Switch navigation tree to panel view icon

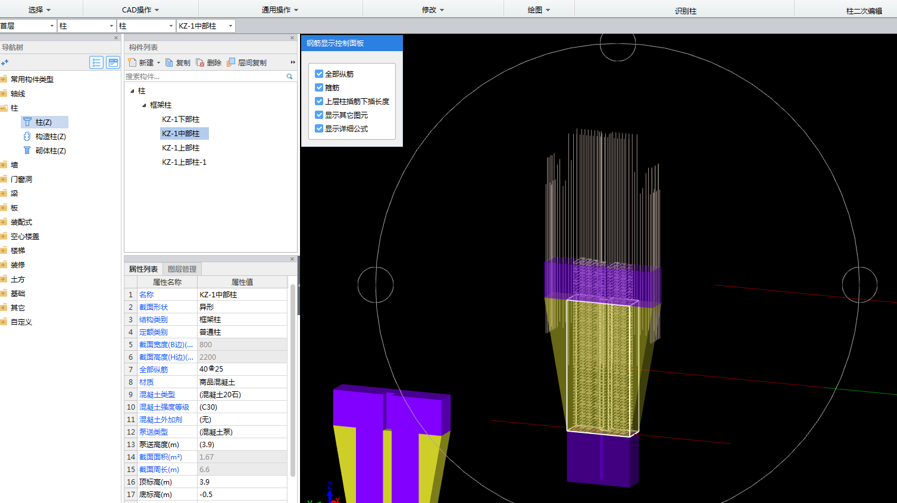[113, 62]
